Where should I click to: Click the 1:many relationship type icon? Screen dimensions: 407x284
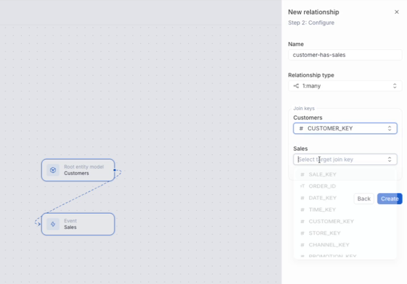click(x=296, y=86)
